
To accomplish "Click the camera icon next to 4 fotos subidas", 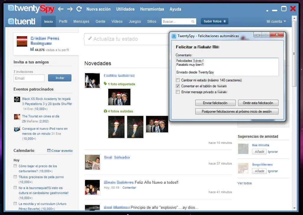I will click(105, 111).
